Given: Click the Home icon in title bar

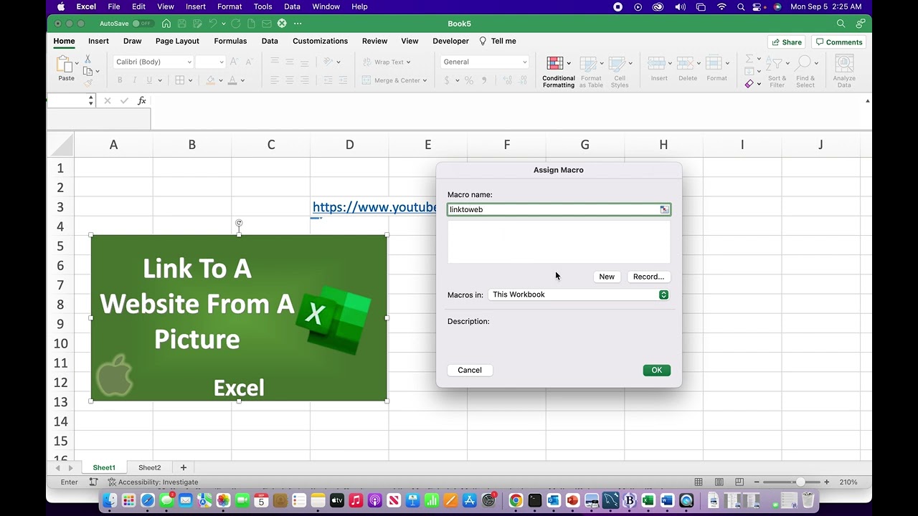Looking at the screenshot, I should click(166, 24).
